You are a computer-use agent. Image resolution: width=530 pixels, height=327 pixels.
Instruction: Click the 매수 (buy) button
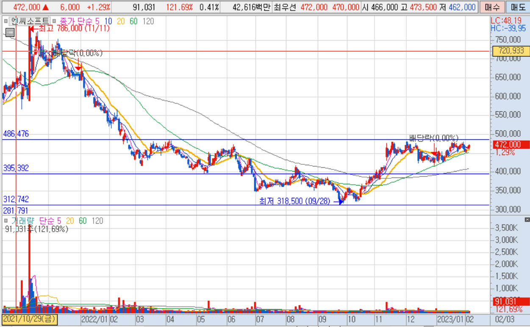pos(492,7)
